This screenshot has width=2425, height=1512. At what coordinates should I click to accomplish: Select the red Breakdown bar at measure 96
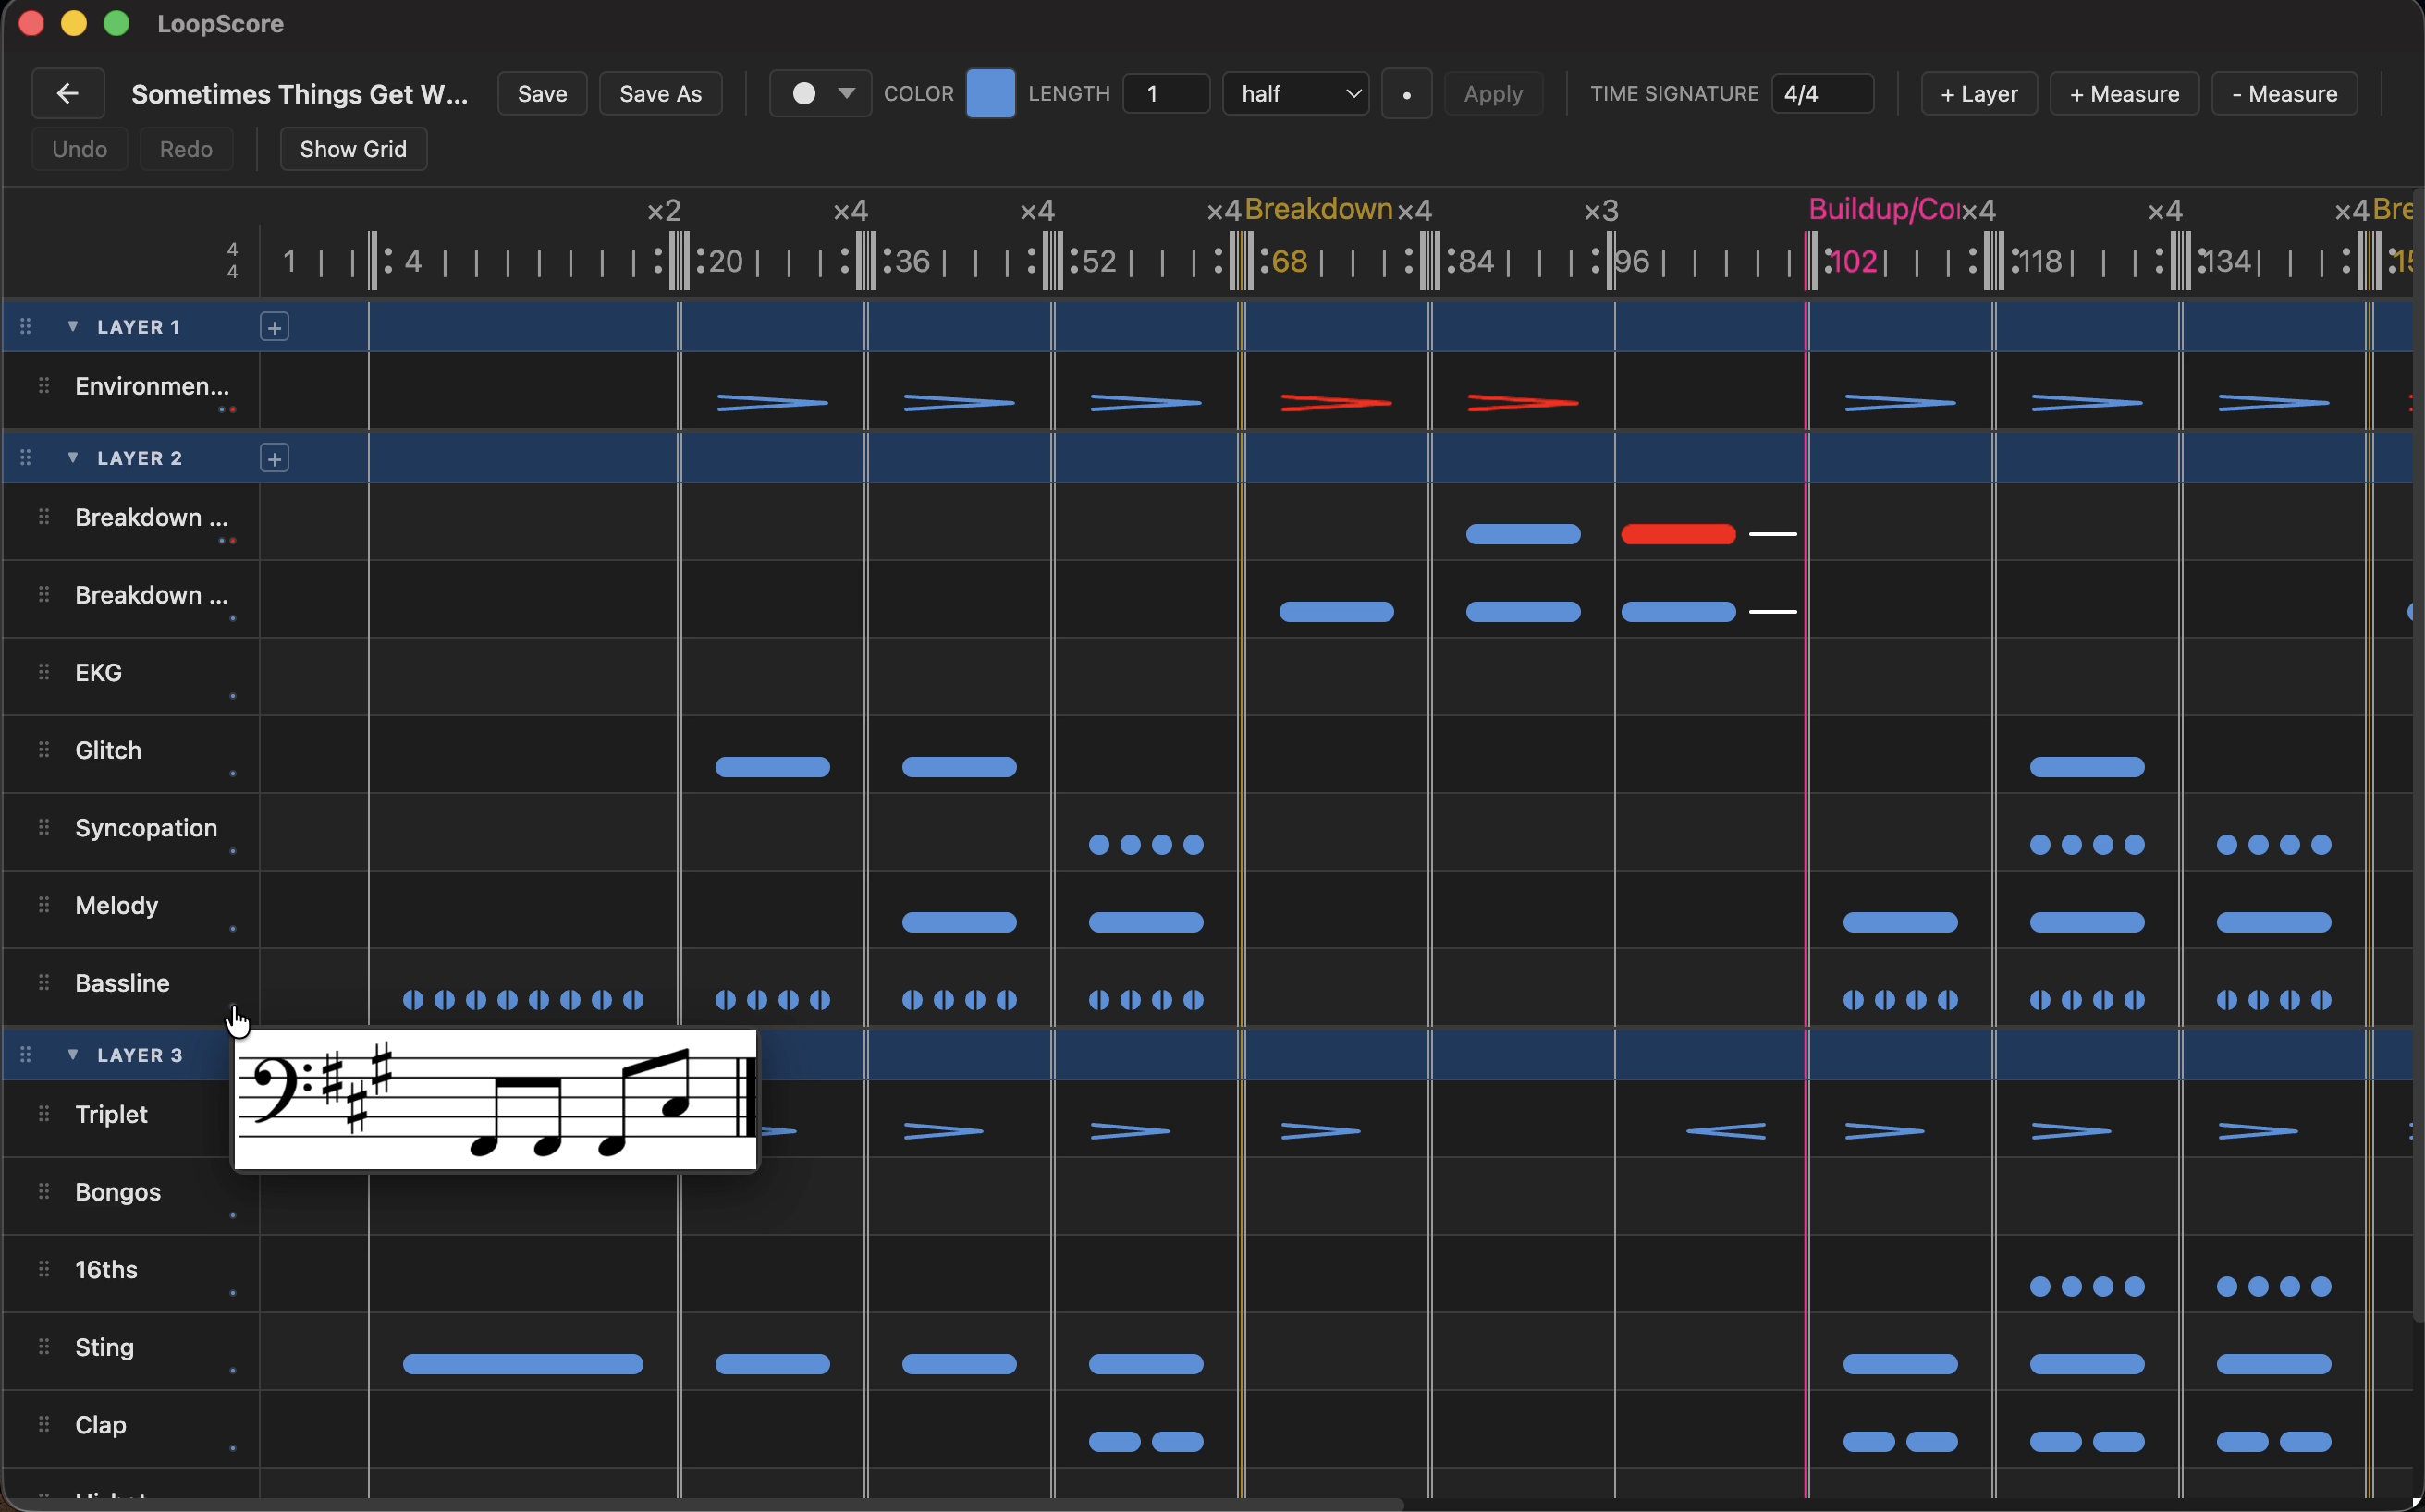coord(1678,534)
